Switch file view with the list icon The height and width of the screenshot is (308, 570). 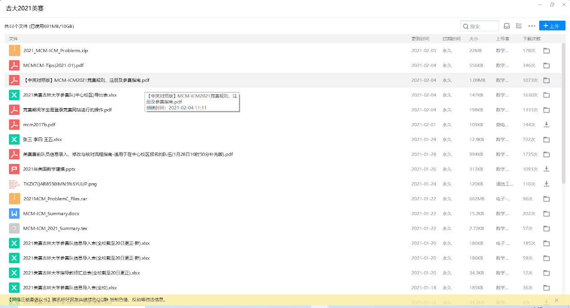click(519, 26)
